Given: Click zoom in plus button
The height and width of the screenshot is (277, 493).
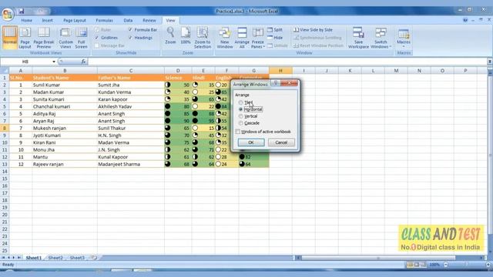Looking at the screenshot, I should click(x=488, y=265).
